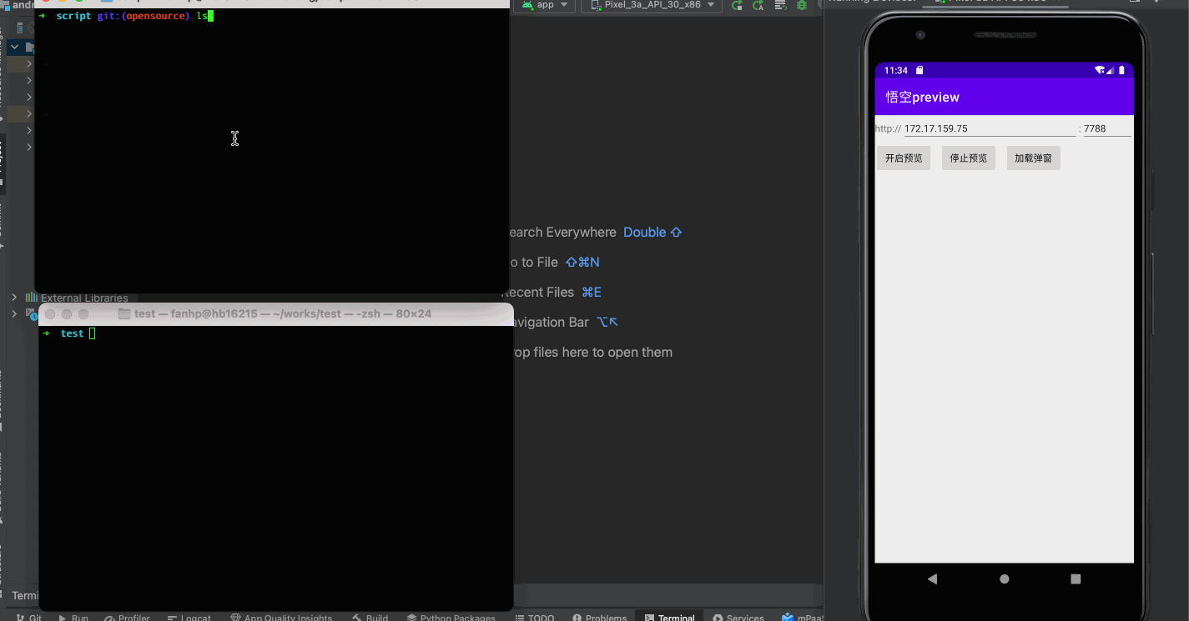Focus the script terminal at the ls command
Image resolution: width=1189 pixels, height=621 pixels.
pos(202,16)
